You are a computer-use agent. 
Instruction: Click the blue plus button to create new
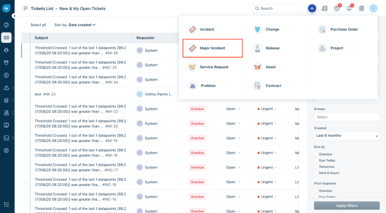pos(312,8)
